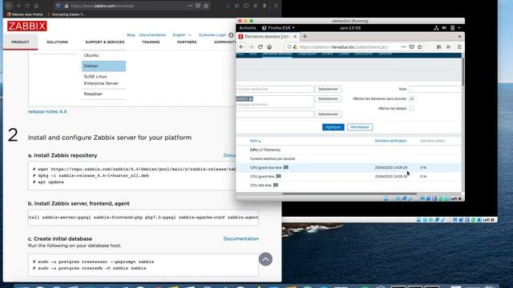
Task: Bookmark zabbix.com download page with star
Action: [x=206, y=6]
